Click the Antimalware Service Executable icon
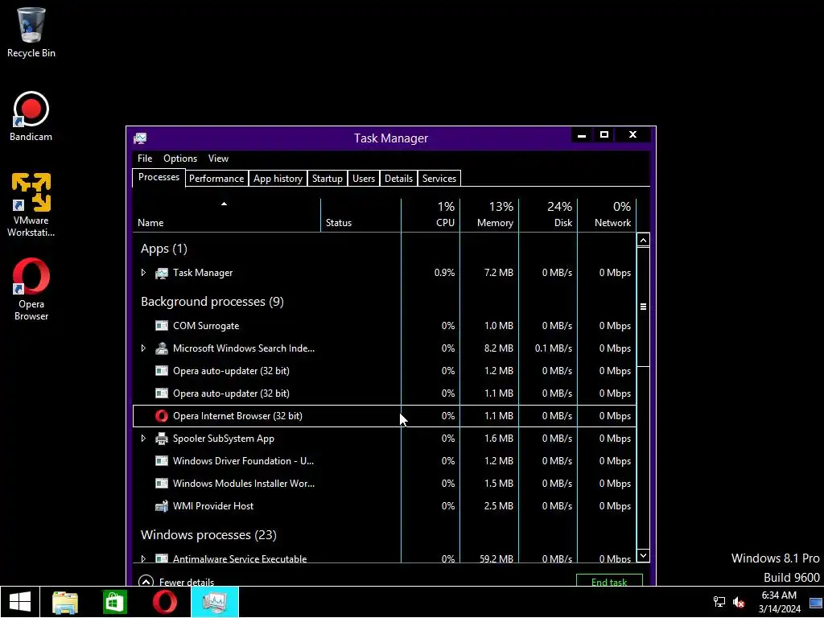The width and height of the screenshot is (824, 618). (161, 558)
